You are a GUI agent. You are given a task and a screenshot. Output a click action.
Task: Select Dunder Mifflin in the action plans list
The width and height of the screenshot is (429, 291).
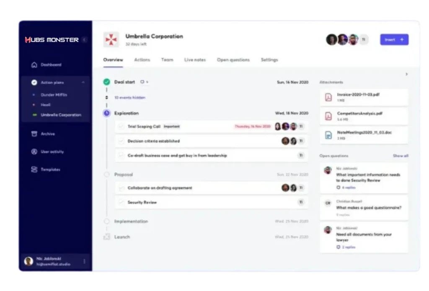[x=54, y=95]
